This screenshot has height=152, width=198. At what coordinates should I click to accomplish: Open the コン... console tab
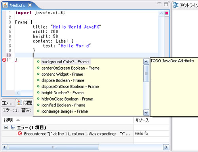pyautogui.click(x=7, y=103)
